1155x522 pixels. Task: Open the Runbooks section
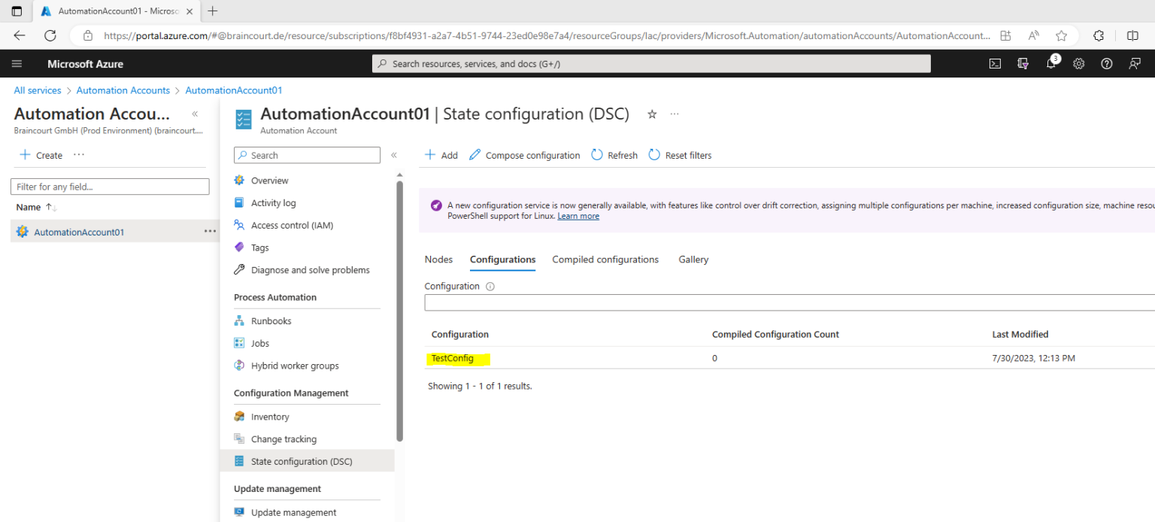269,320
